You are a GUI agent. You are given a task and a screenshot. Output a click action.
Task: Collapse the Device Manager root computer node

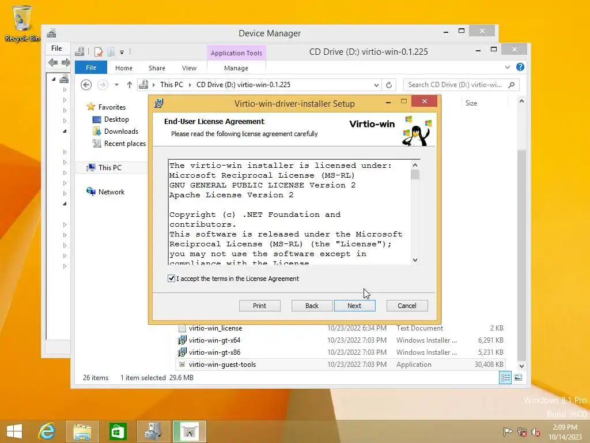(x=54, y=79)
